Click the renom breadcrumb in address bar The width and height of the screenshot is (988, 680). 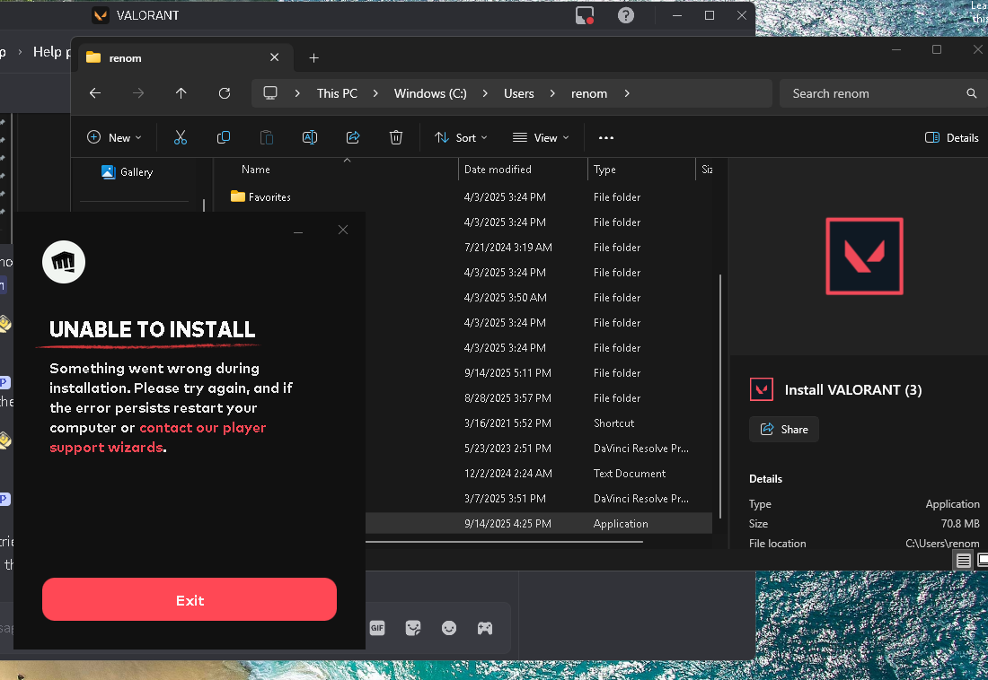[589, 93]
